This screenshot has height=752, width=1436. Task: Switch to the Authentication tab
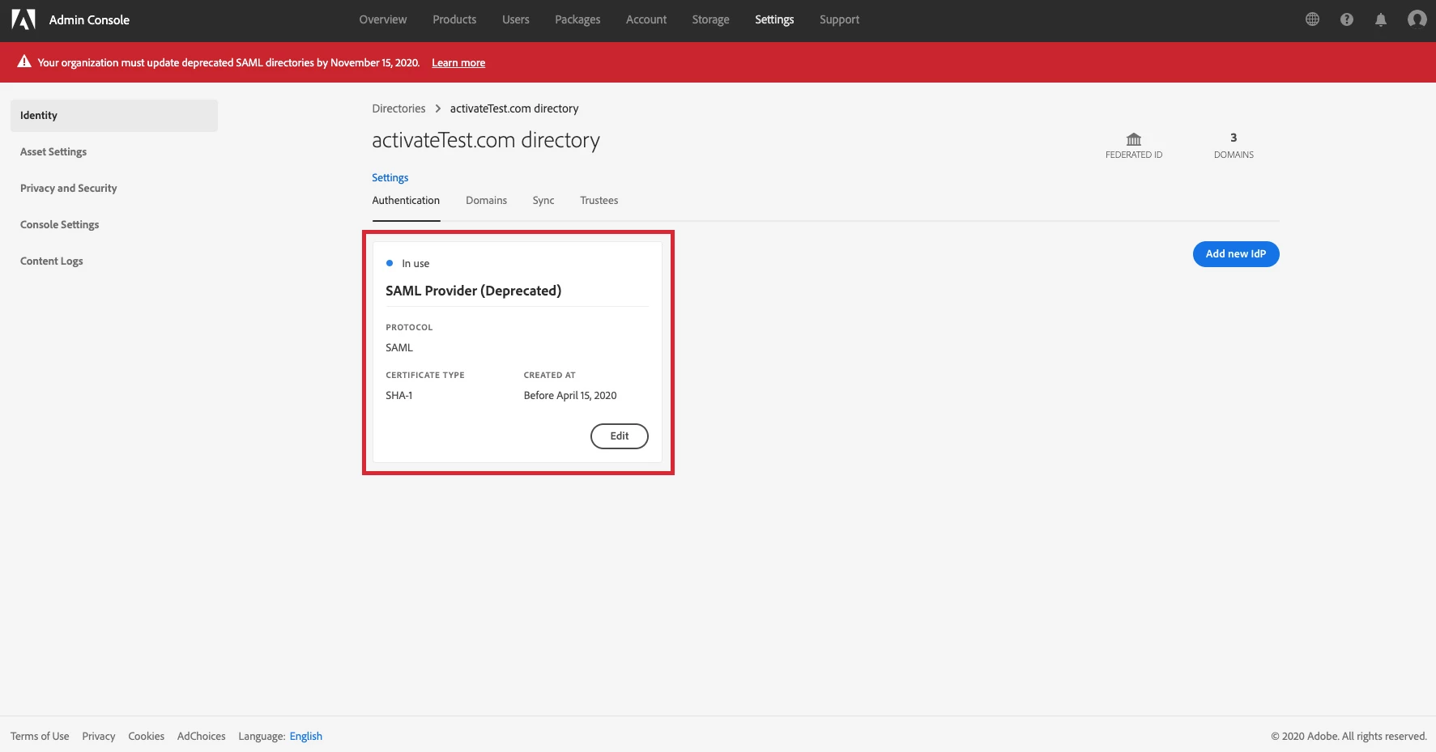point(406,201)
